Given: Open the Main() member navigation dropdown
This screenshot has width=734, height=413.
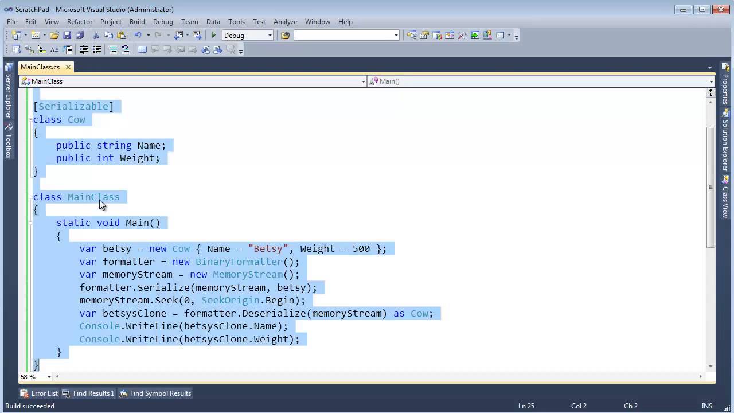Looking at the screenshot, I should coord(712,81).
